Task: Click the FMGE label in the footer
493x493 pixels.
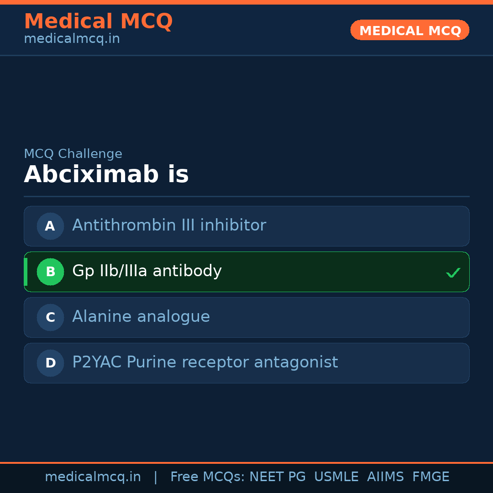Action: pos(430,477)
